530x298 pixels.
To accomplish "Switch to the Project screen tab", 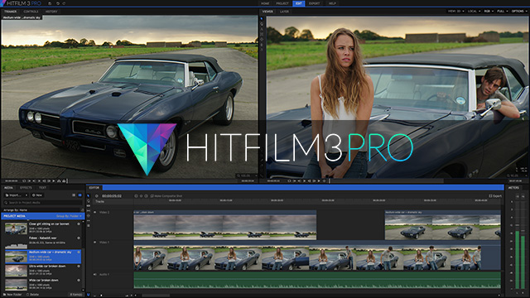I will (x=282, y=3).
